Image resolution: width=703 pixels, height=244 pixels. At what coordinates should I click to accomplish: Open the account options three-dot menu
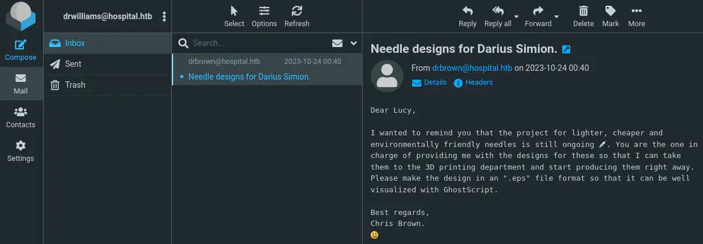[164, 17]
